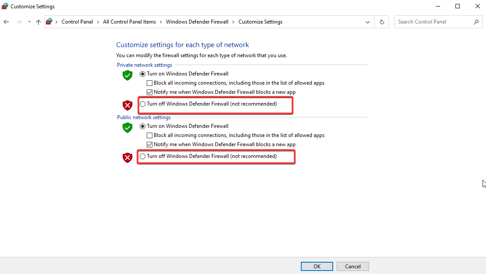
Task: Click the Up one level arrow
Action: (38, 21)
